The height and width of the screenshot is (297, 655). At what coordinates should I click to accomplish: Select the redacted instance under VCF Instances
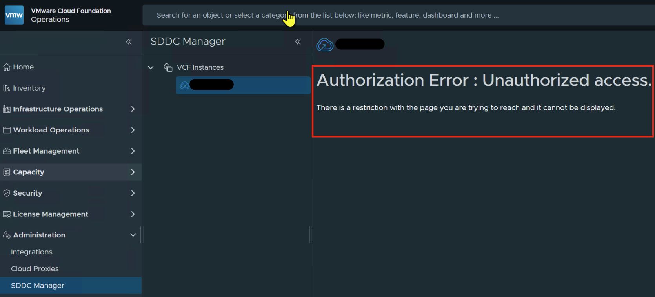coord(243,85)
